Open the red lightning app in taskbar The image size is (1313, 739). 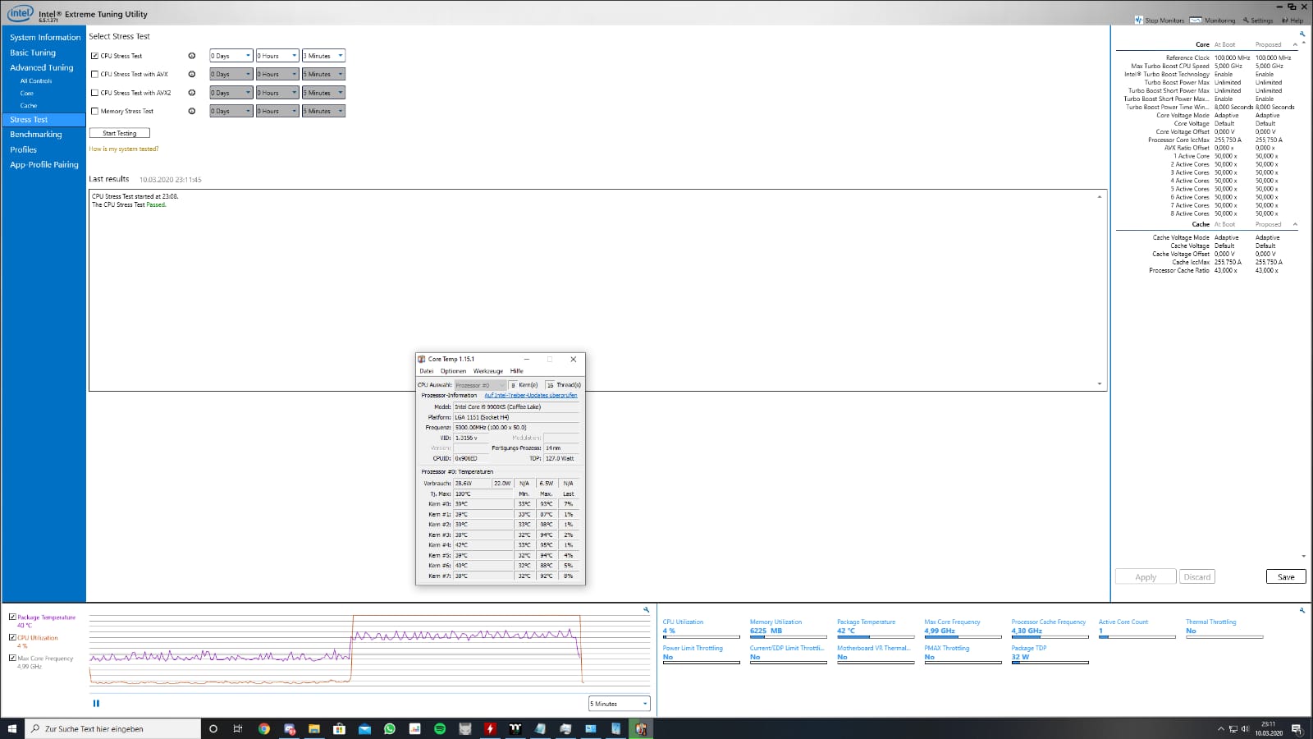(x=490, y=728)
